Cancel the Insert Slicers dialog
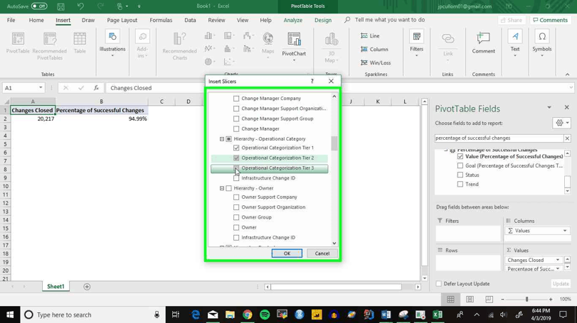 point(322,253)
